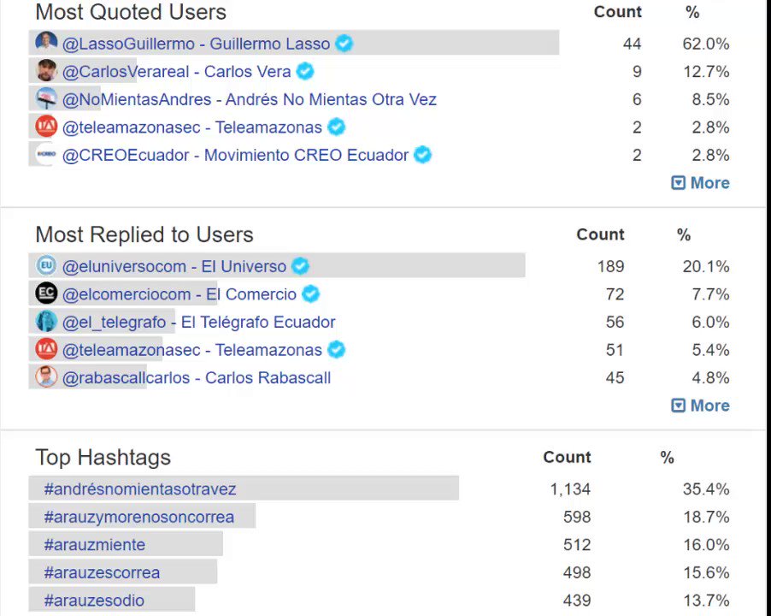Image resolution: width=771 pixels, height=616 pixels.
Task: Click verified badge beside Teleamazonas in Quoted Users
Action: point(336,127)
